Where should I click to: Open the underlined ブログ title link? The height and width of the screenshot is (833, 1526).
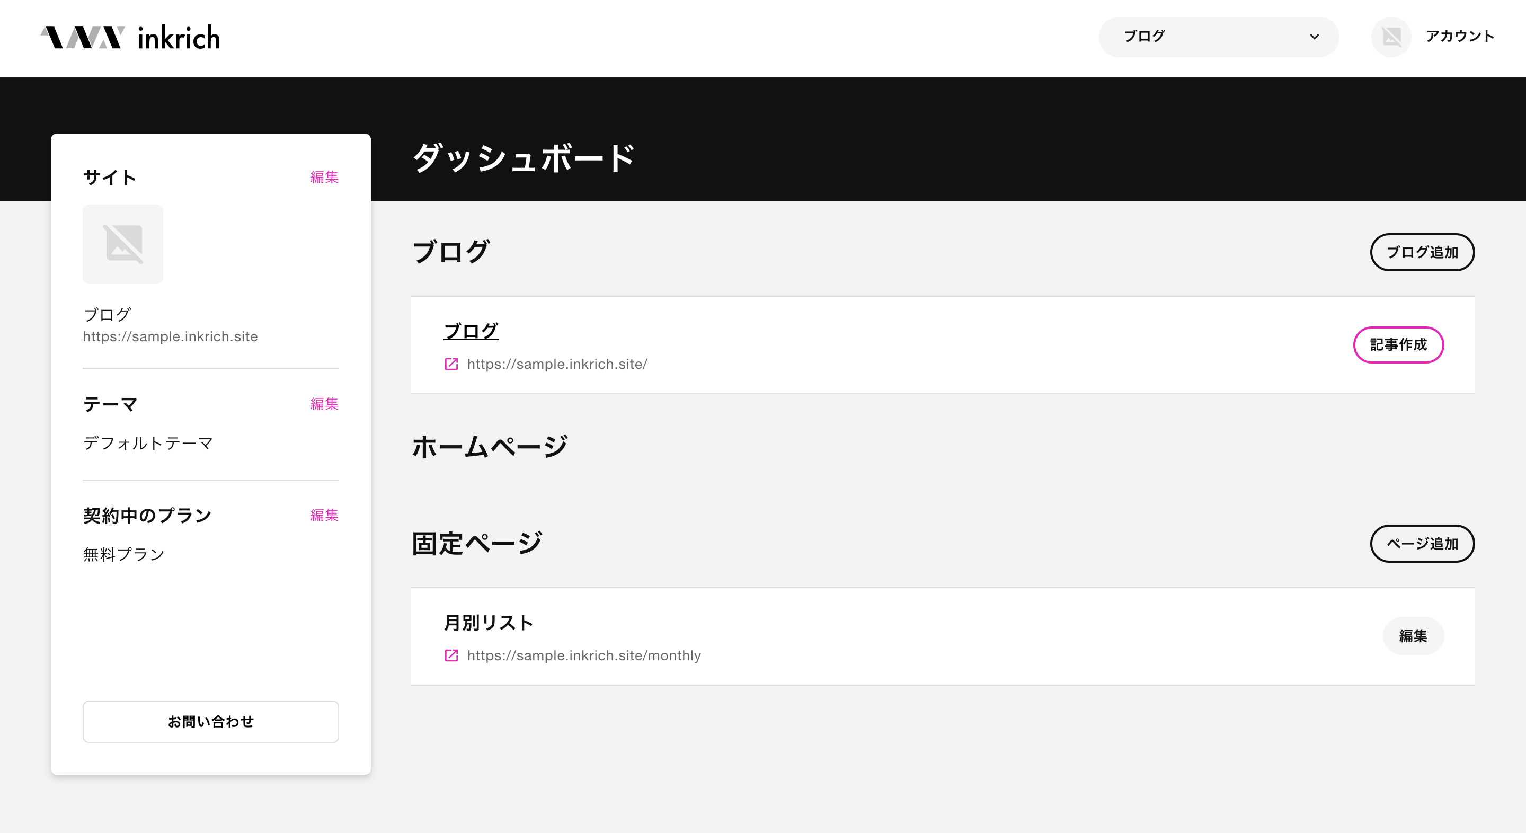471,331
